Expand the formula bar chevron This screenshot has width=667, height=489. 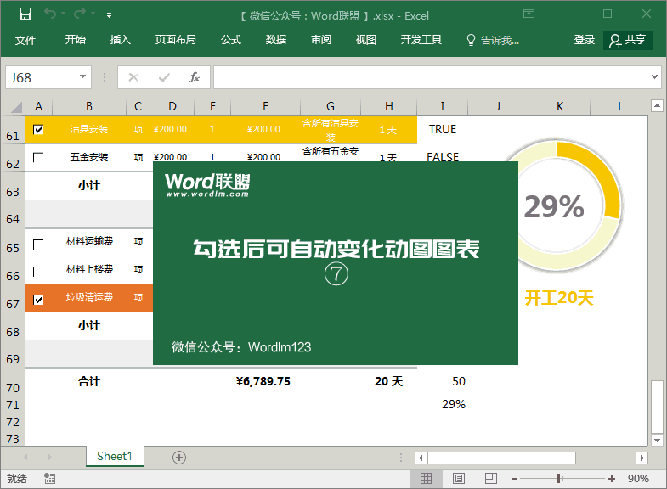click(x=653, y=77)
